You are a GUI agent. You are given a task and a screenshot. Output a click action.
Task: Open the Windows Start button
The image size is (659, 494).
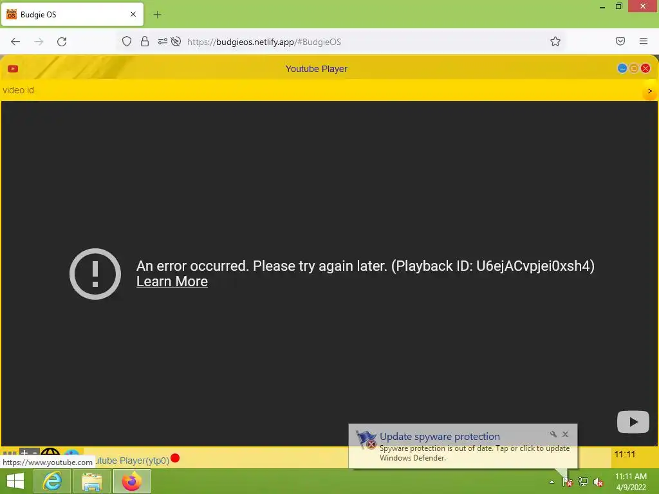[15, 481]
